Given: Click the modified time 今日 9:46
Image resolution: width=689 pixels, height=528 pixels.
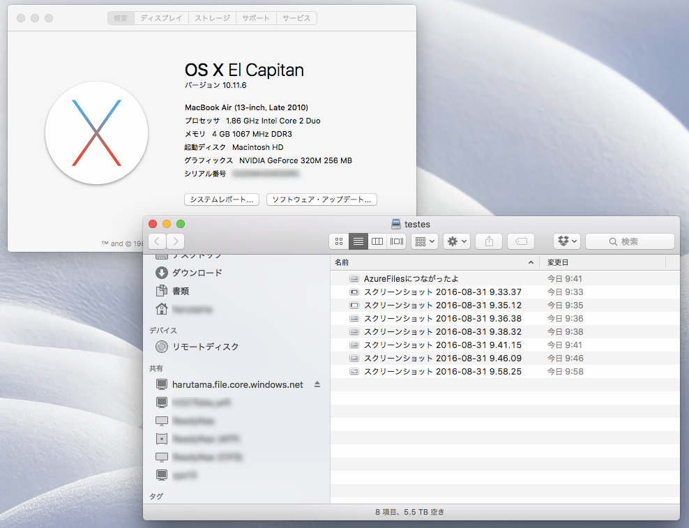Looking at the screenshot, I should (x=565, y=359).
